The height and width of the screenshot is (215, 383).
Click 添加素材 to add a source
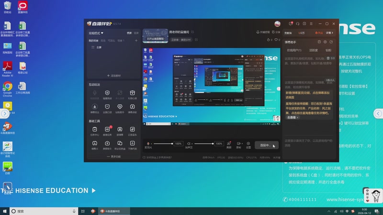(114, 75)
